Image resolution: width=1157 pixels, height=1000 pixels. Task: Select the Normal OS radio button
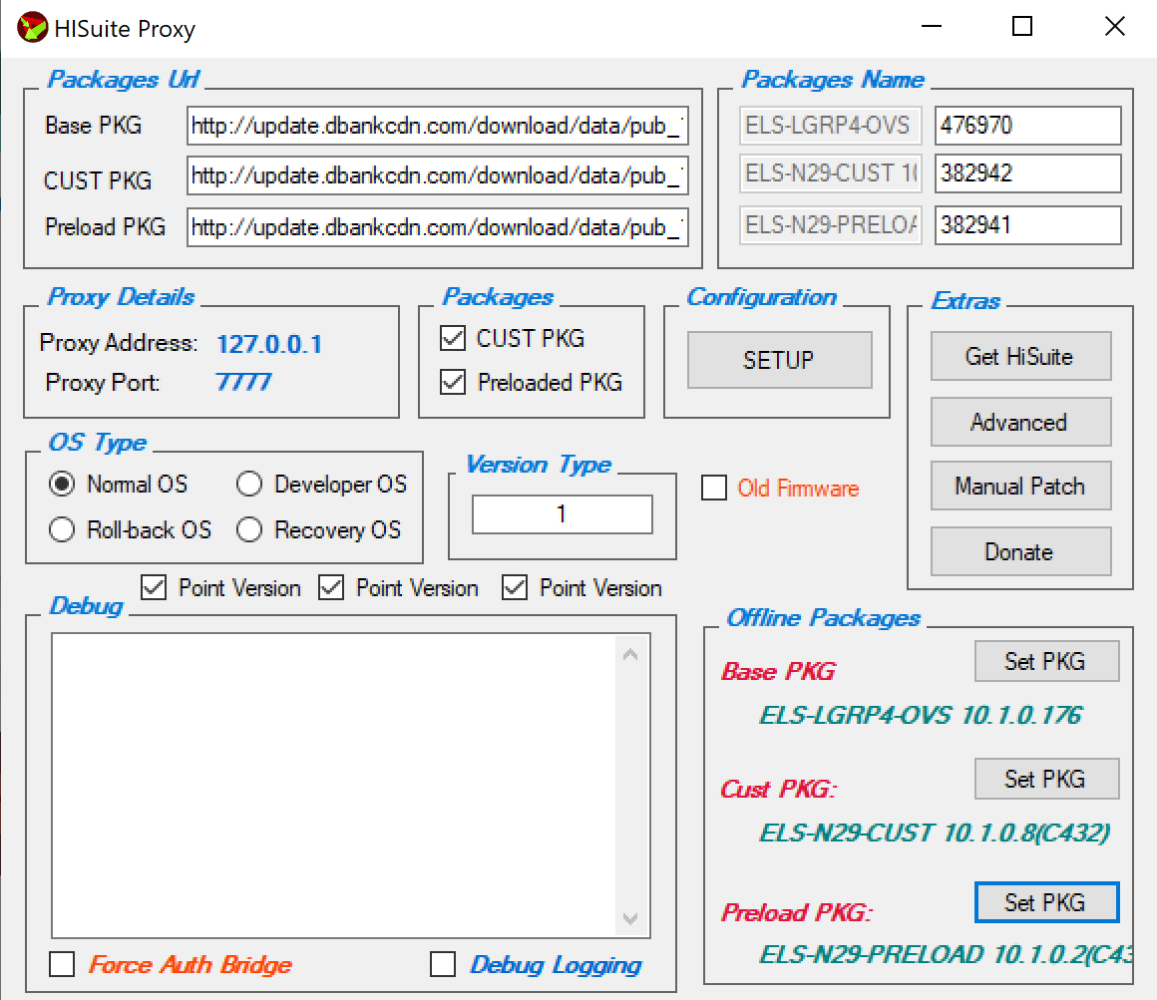tap(62, 484)
